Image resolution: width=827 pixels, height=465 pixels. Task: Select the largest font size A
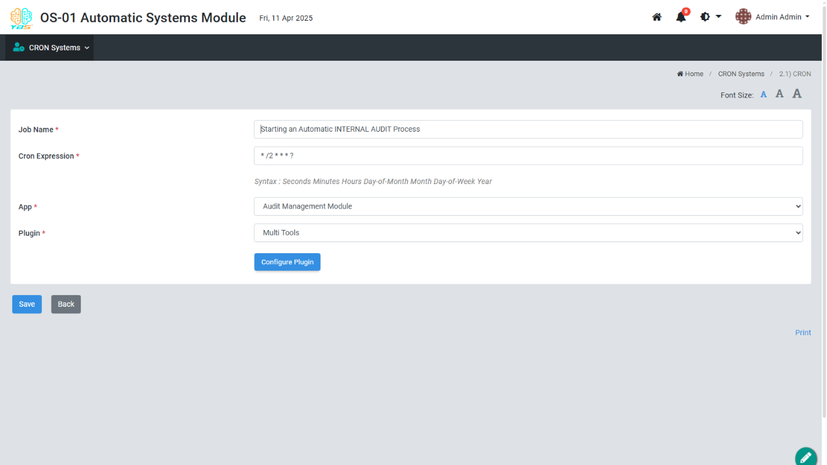point(797,94)
